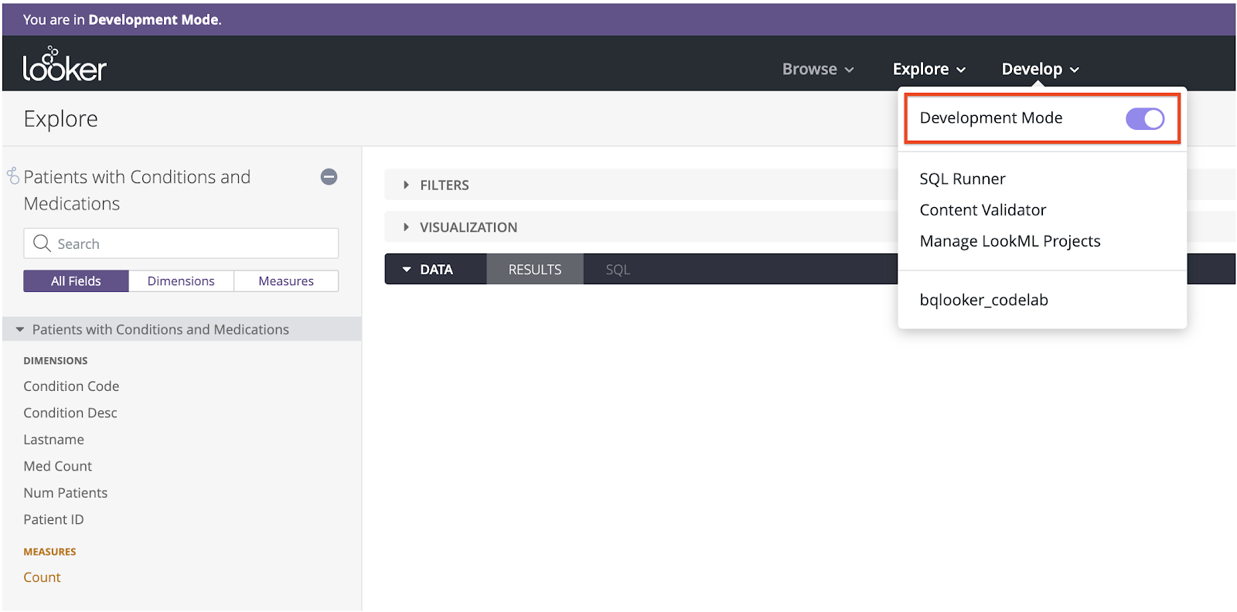Click the Looker logo

(64, 66)
